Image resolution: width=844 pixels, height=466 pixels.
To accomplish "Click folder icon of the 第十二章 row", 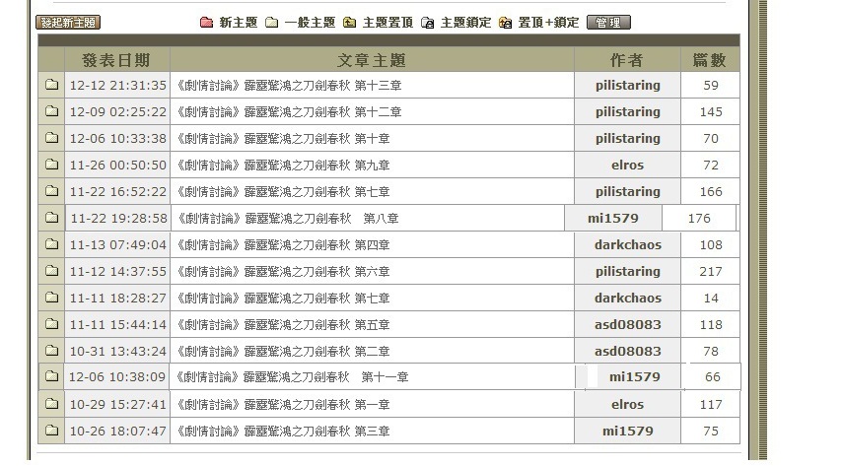I will click(51, 111).
